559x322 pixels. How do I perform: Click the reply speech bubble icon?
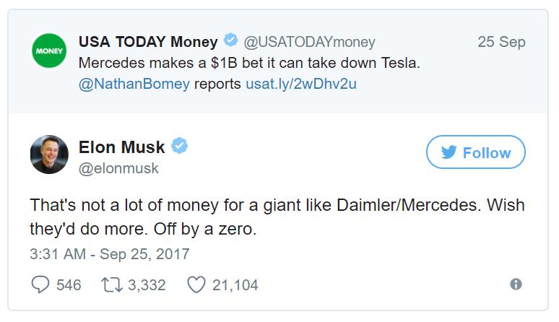click(40, 284)
